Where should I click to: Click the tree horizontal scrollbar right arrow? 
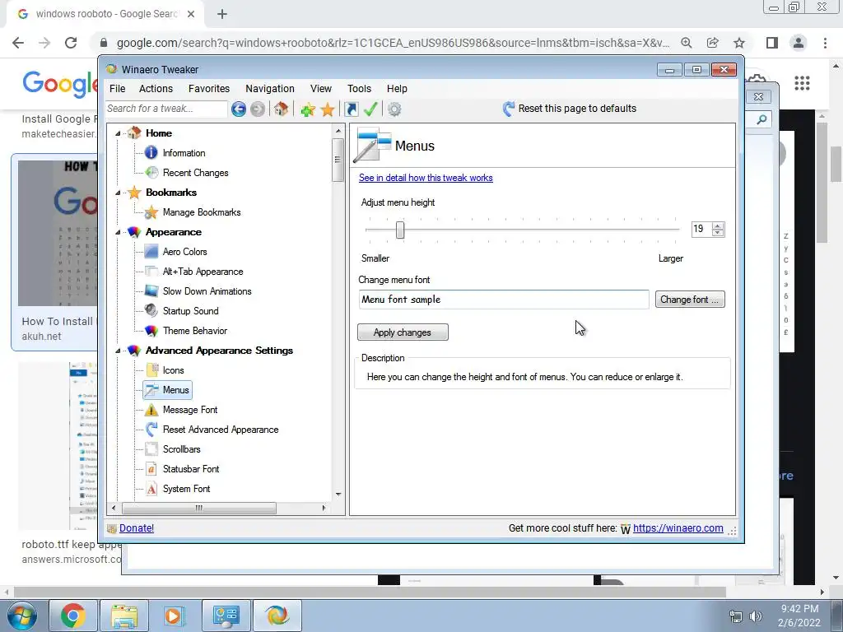point(324,508)
